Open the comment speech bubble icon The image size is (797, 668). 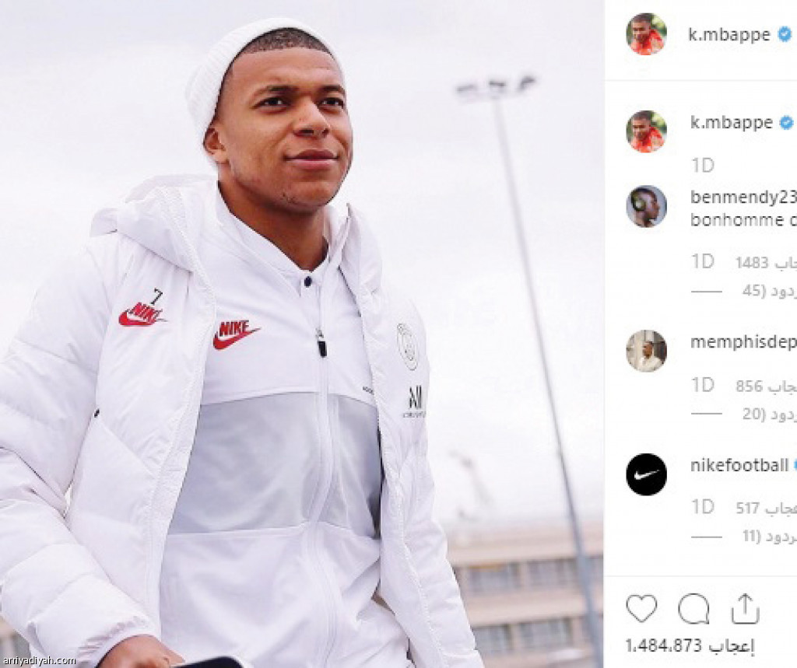[x=693, y=609]
